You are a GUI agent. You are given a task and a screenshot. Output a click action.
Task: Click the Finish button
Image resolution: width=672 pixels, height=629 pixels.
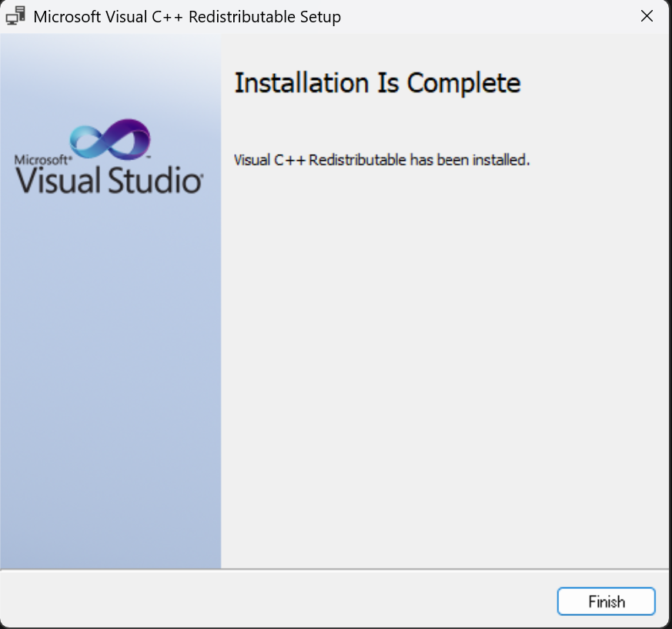tap(606, 601)
